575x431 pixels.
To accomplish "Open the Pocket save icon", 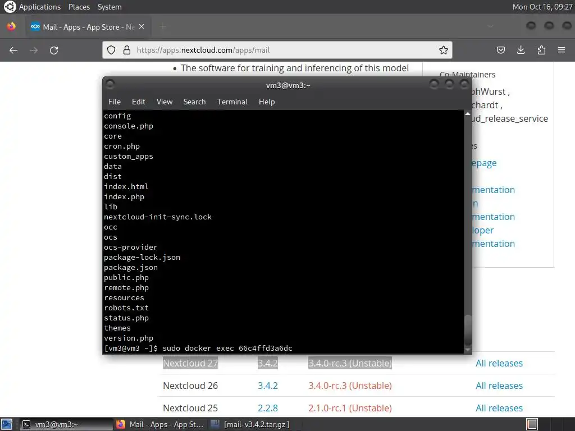I will coord(500,50).
